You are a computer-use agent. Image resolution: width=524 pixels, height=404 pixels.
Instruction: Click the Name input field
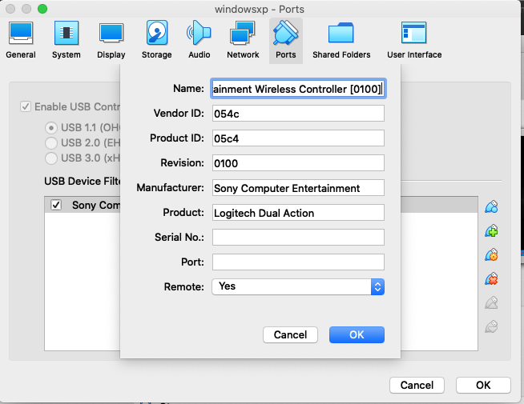tap(298, 89)
